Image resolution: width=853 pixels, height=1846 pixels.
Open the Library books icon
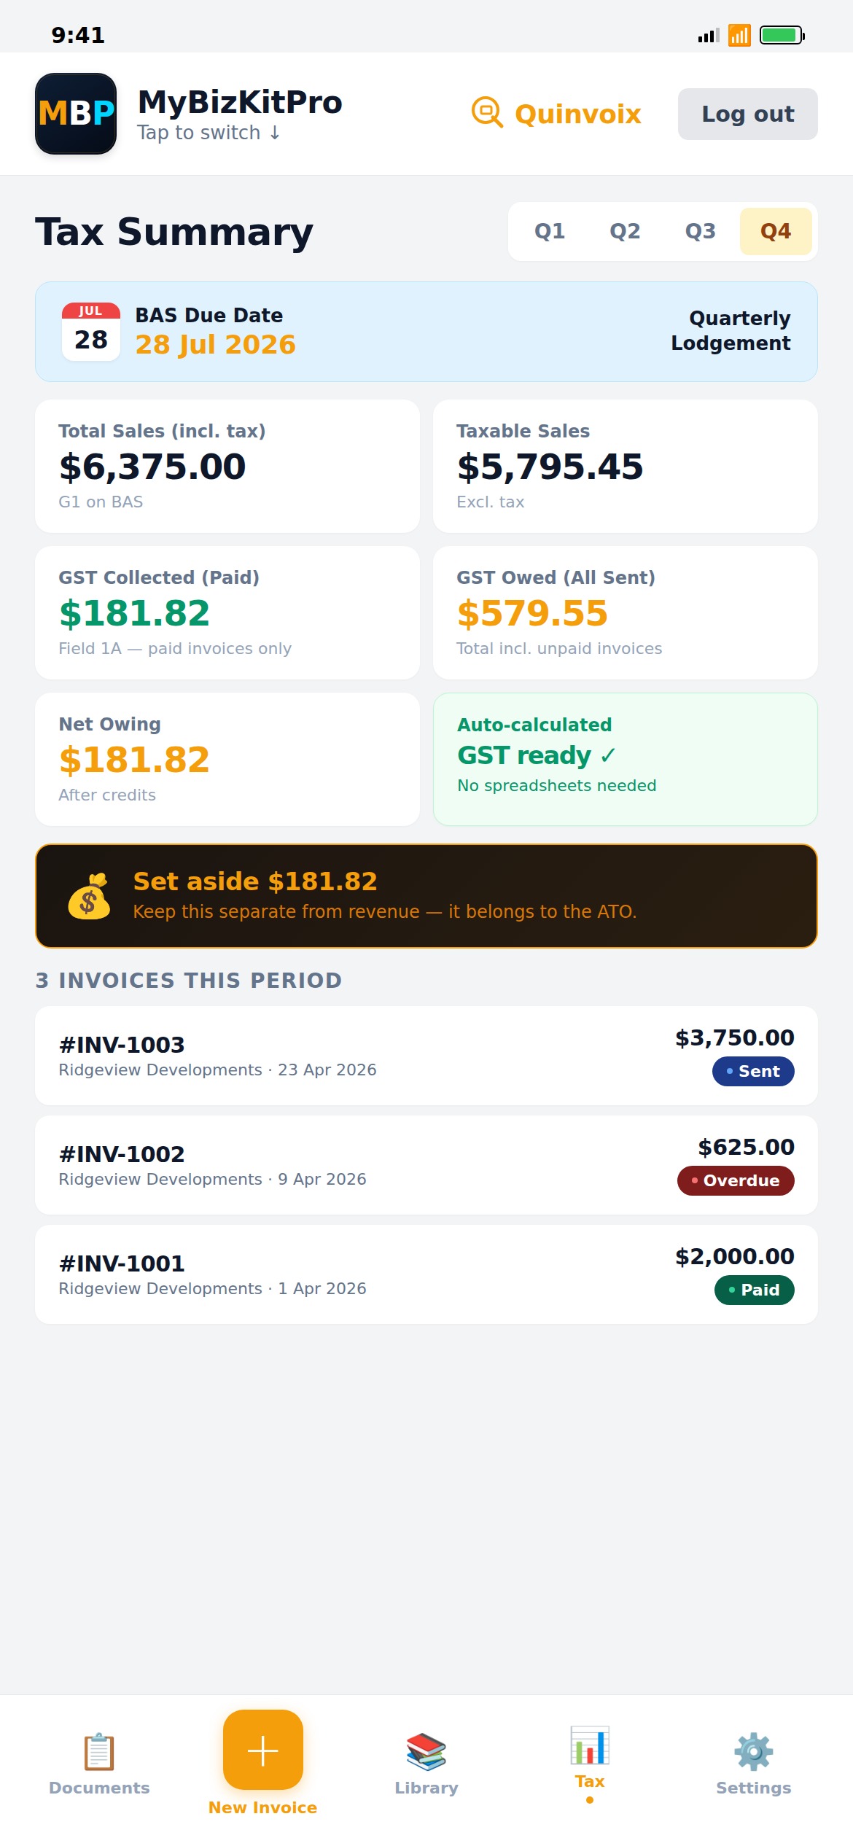426,1750
